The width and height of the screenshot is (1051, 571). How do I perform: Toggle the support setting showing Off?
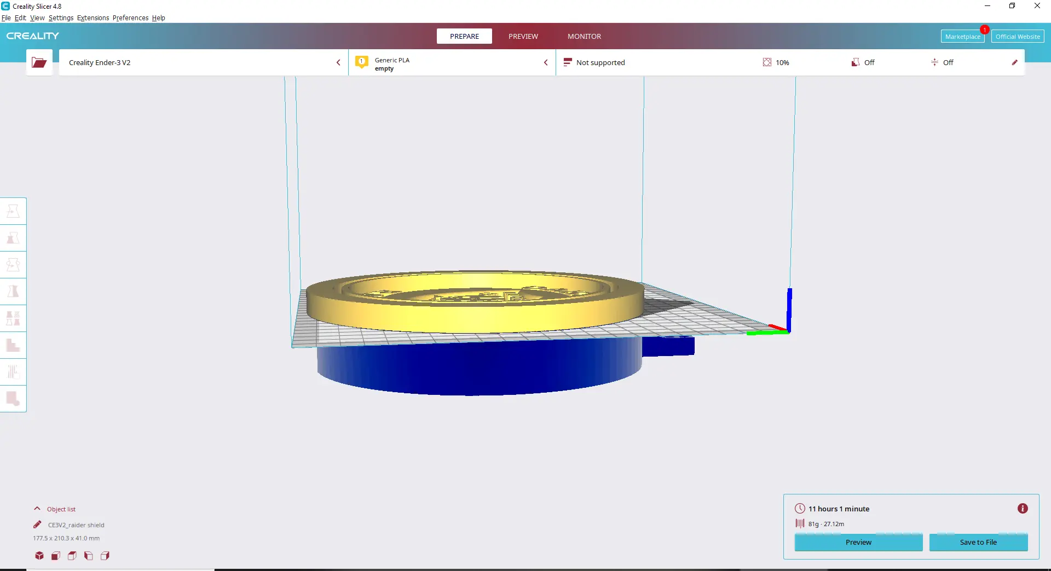pos(863,62)
